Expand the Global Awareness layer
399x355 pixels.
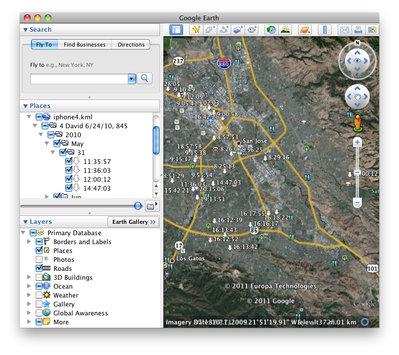click(x=29, y=313)
